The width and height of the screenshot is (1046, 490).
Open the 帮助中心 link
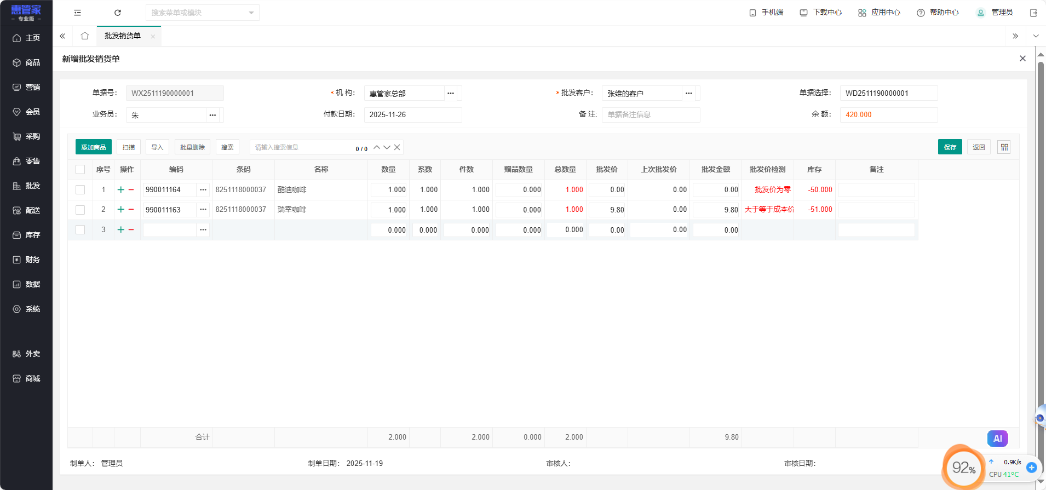(938, 13)
